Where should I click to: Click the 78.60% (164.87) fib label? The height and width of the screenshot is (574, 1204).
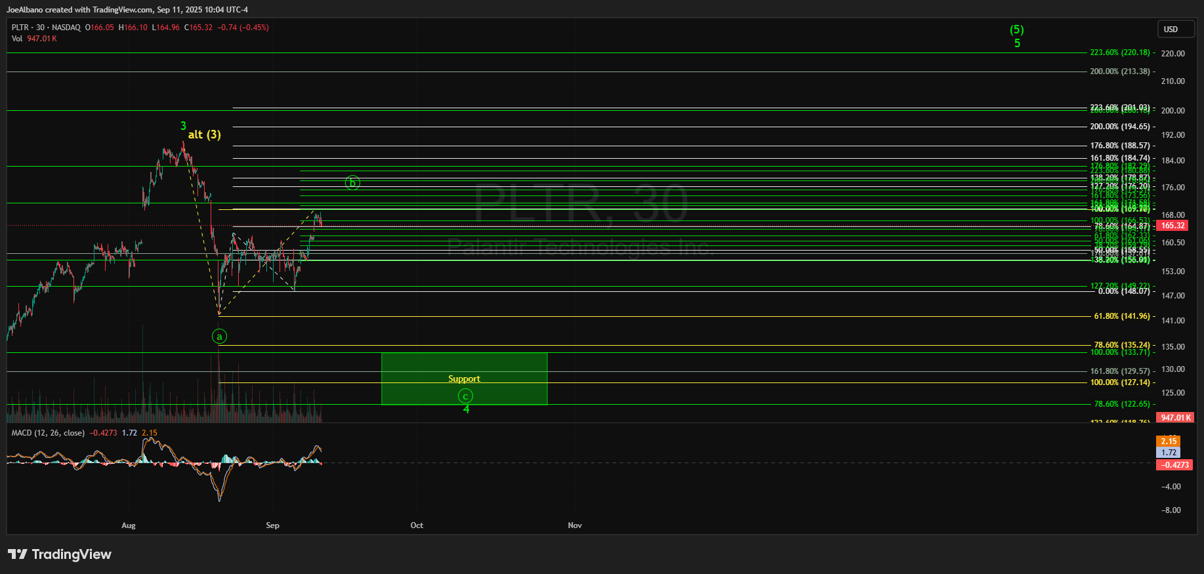[1122, 226]
